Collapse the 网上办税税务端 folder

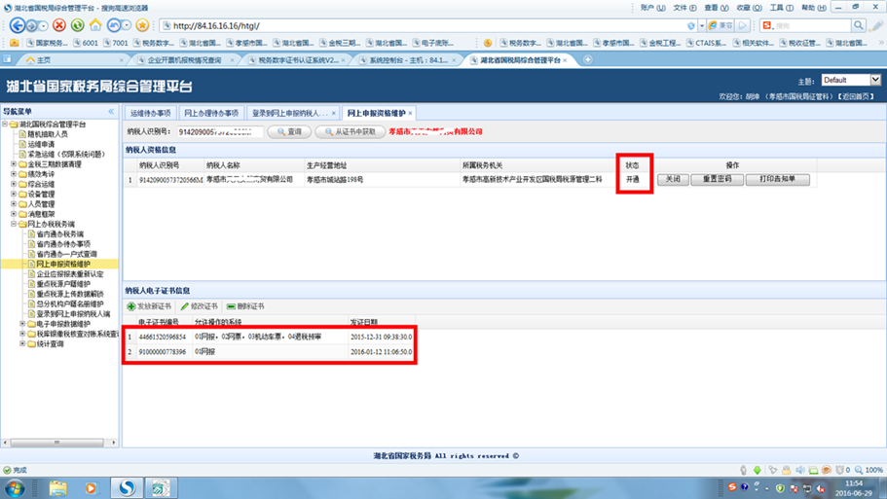[x=14, y=224]
